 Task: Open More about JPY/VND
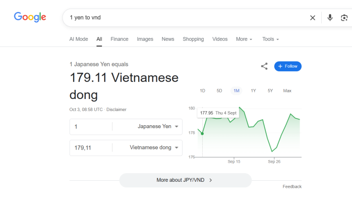[x=185, y=180]
